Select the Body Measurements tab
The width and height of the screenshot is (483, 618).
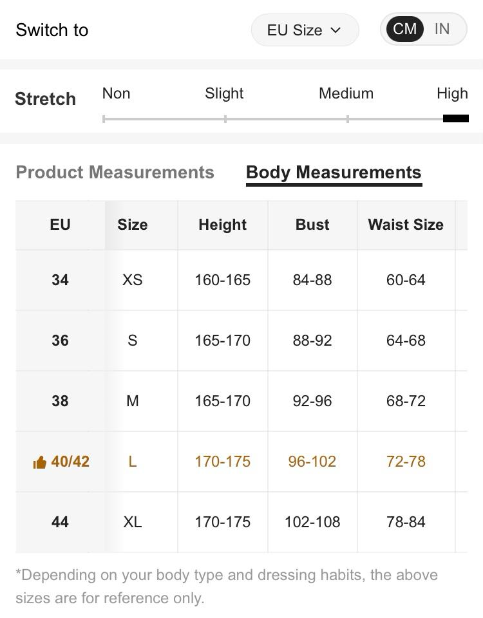pyautogui.click(x=334, y=173)
